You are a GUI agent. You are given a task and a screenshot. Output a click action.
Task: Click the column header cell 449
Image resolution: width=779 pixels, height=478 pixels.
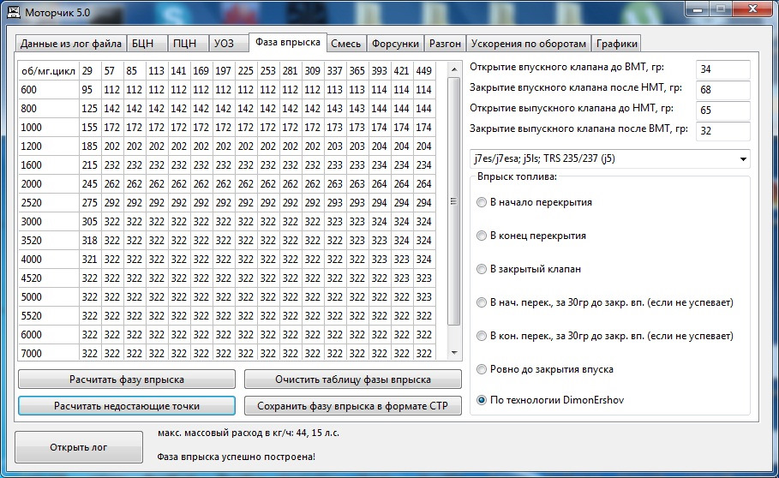pyautogui.click(x=424, y=71)
